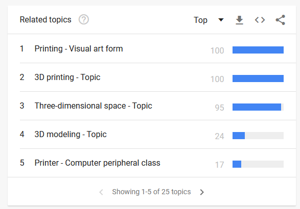The height and width of the screenshot is (209, 300).
Task: Click the 95 value bar
Action: click(258, 107)
